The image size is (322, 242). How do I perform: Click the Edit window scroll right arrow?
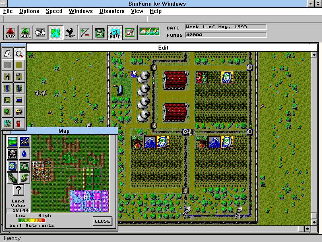click(x=308, y=229)
